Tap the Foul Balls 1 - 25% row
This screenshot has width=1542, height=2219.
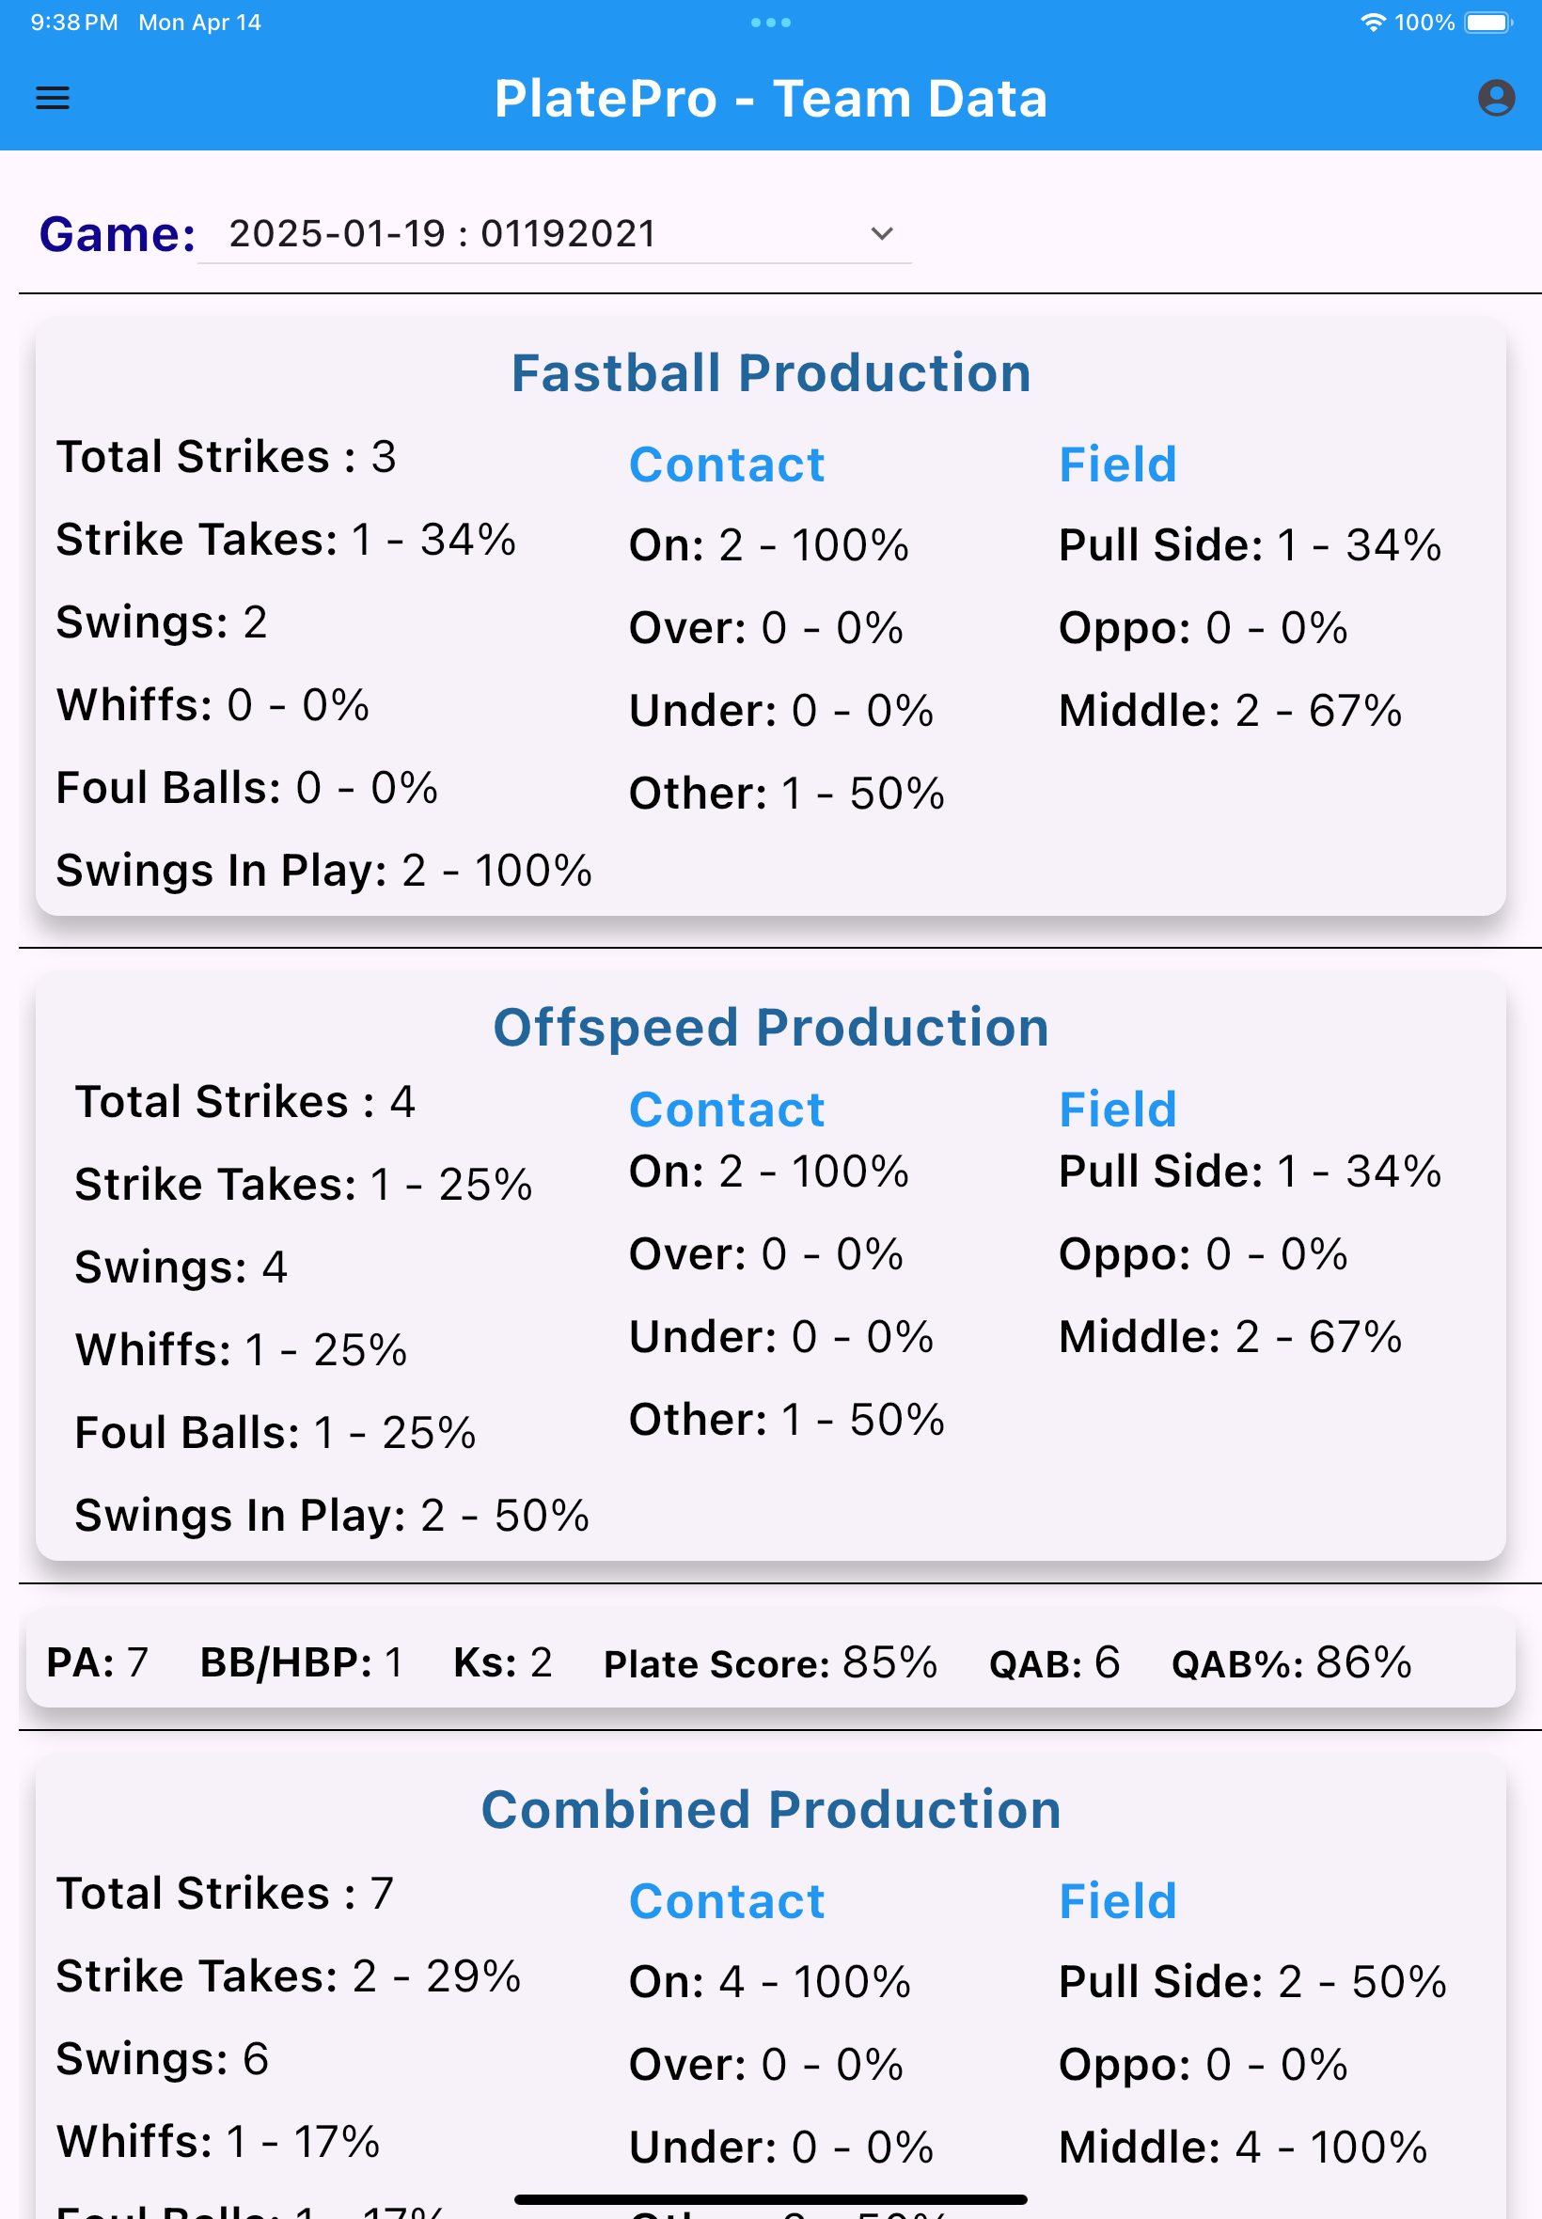tap(275, 1433)
